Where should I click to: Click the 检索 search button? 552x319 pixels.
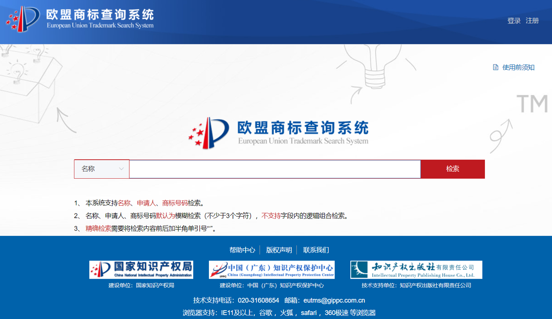[x=453, y=169]
